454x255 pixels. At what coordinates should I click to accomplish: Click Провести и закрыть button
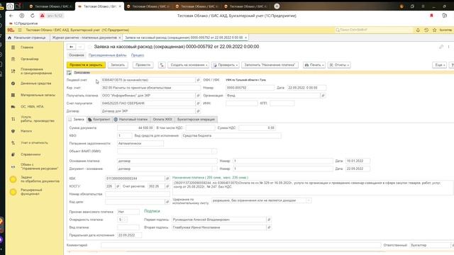pos(86,65)
